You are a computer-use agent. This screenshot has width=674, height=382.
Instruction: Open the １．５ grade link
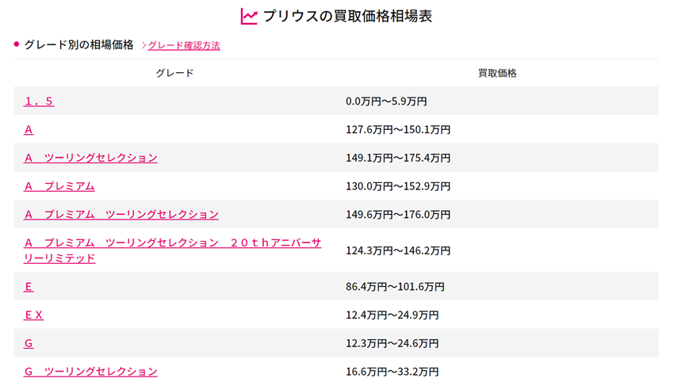(x=39, y=101)
